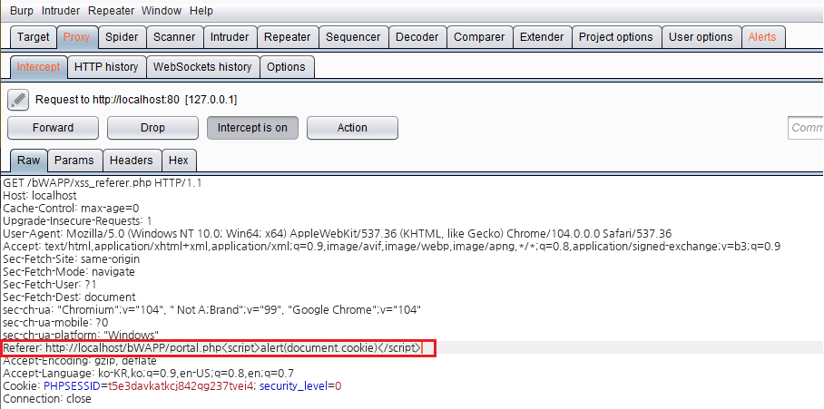Click the security_level=0 cookie parameter
824x409 pixels.
point(300,386)
